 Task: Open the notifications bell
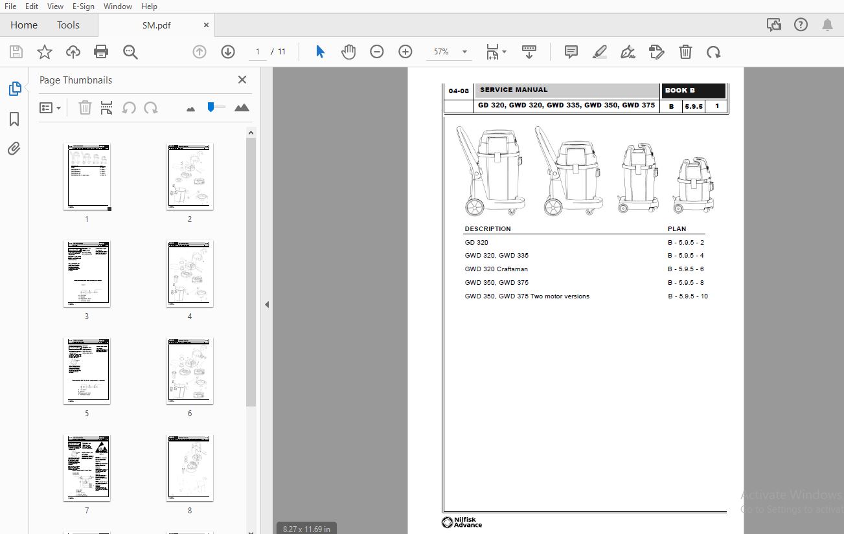click(x=827, y=25)
